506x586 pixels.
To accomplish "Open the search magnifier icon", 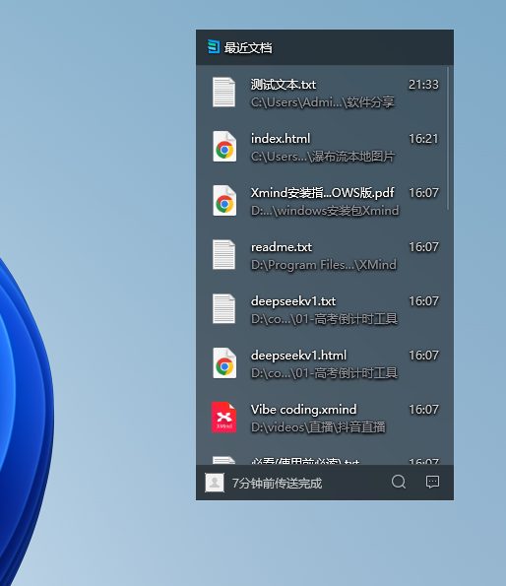I will click(x=399, y=482).
